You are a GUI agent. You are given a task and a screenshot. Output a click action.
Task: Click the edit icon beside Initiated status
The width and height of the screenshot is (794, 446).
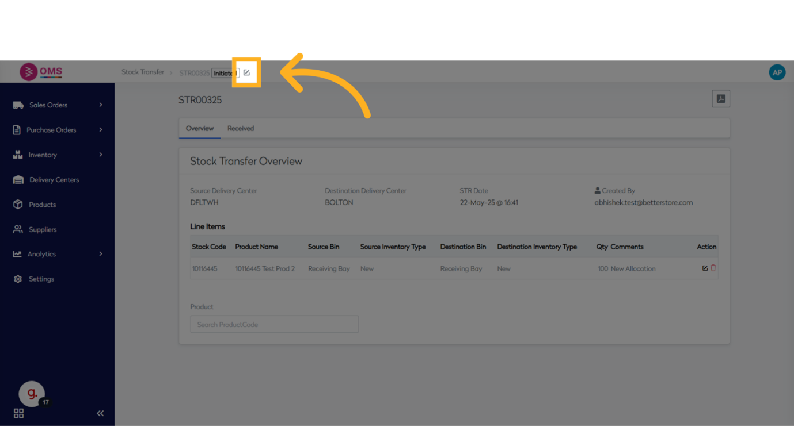click(246, 72)
